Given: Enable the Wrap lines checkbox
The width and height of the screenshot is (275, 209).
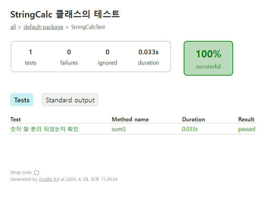Looking at the screenshot, I should (36, 173).
